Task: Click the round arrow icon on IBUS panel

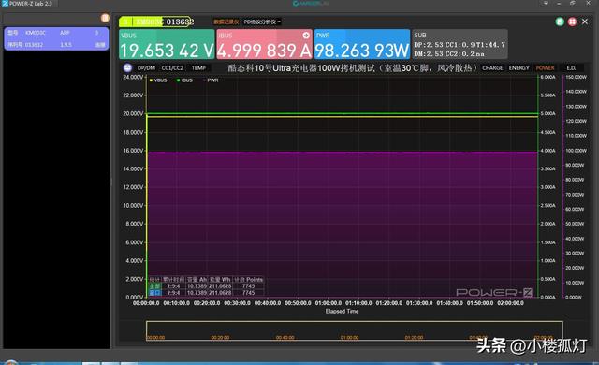Action: pyautogui.click(x=306, y=36)
